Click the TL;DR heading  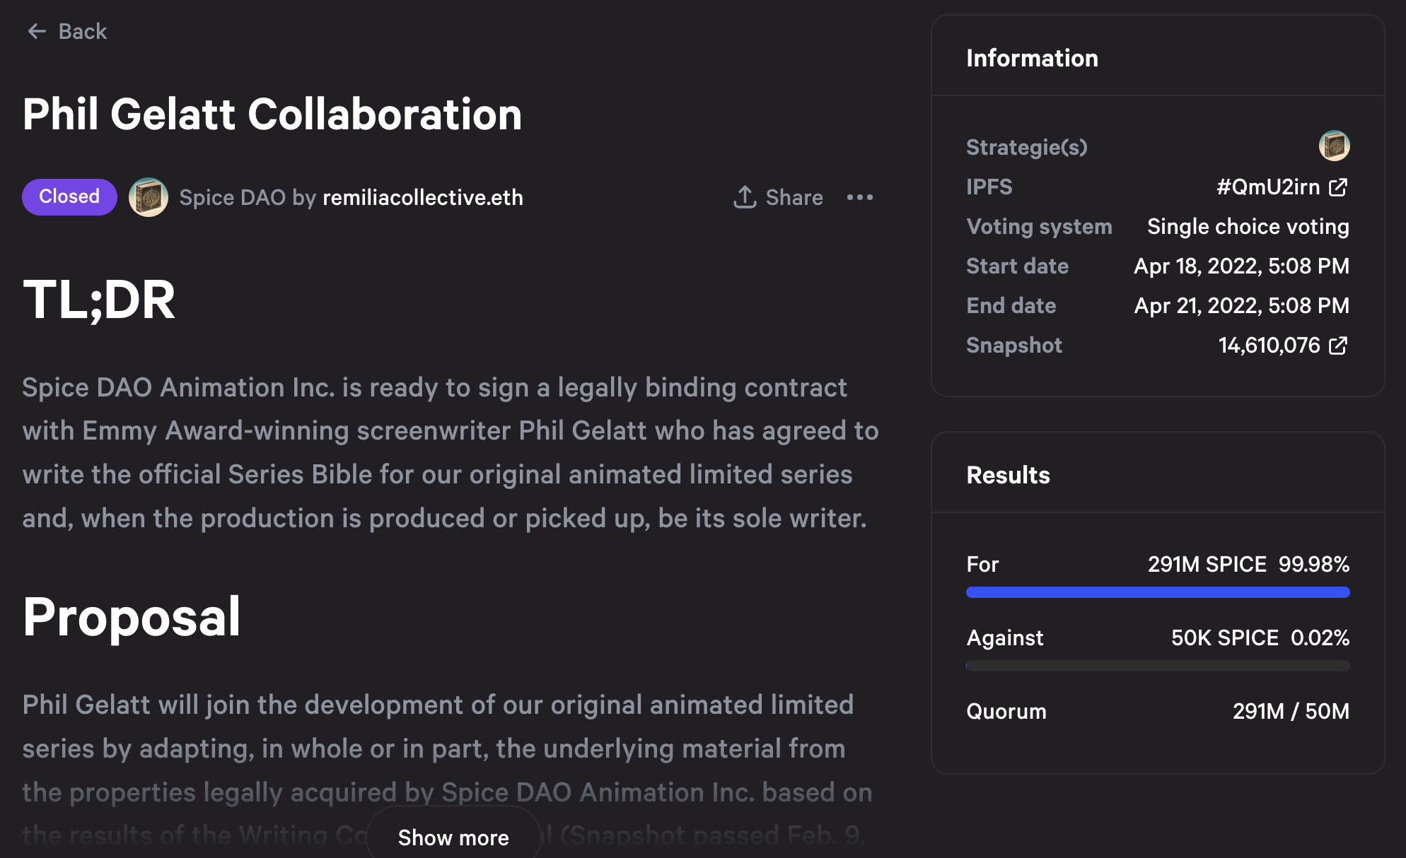(99, 299)
